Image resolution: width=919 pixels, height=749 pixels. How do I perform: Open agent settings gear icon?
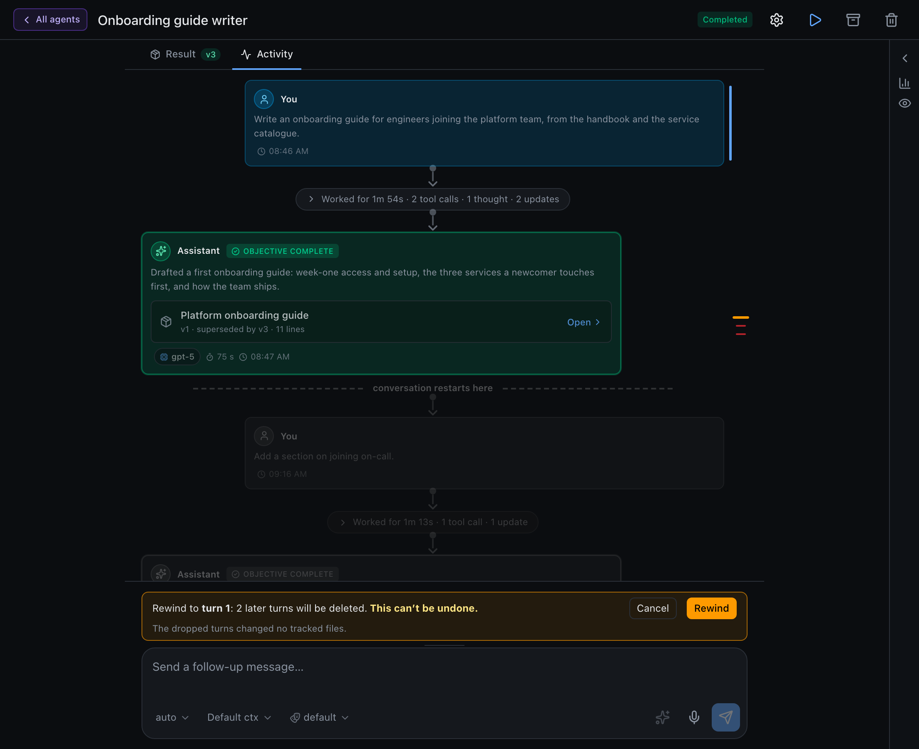776,20
